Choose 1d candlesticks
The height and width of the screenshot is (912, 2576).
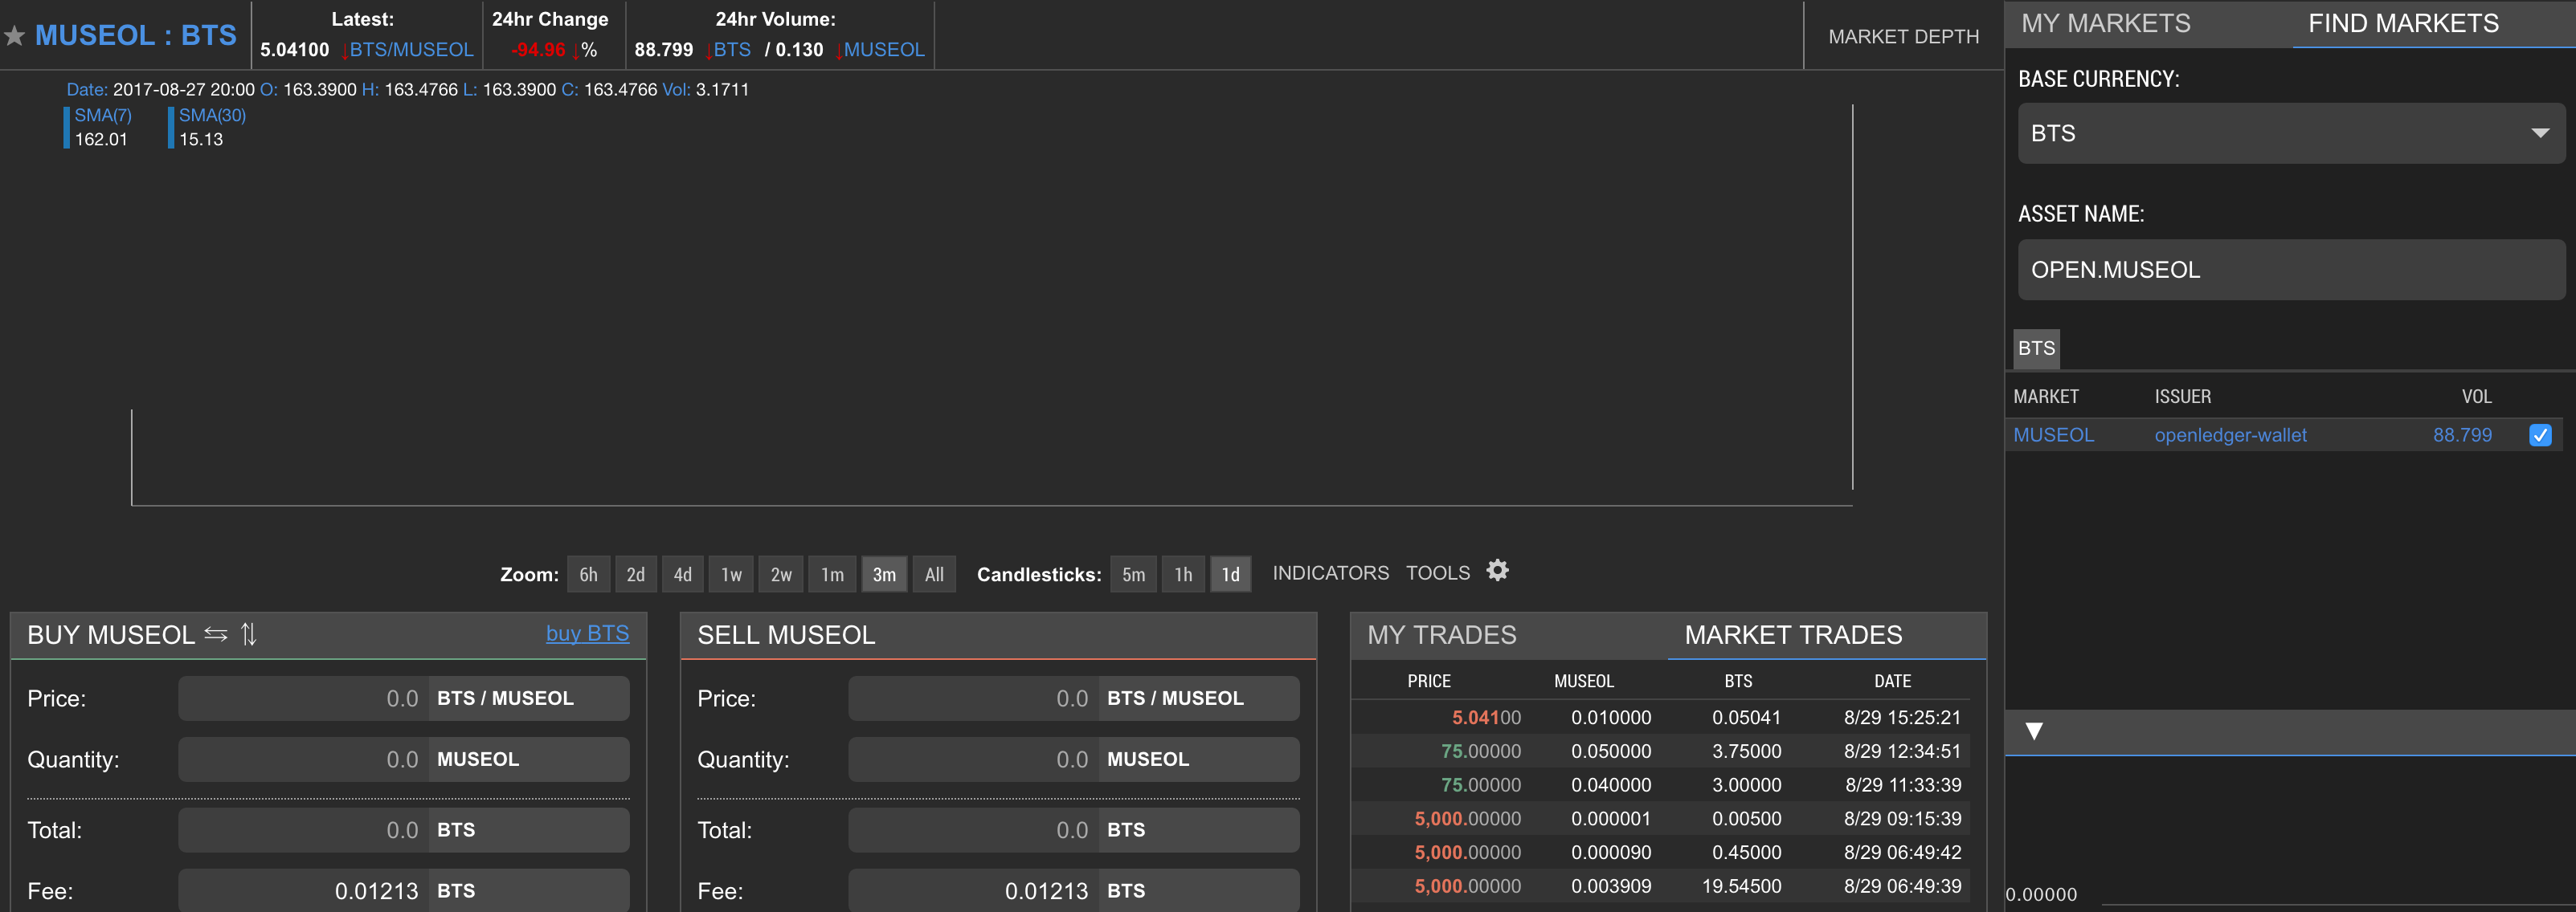[x=1230, y=574]
